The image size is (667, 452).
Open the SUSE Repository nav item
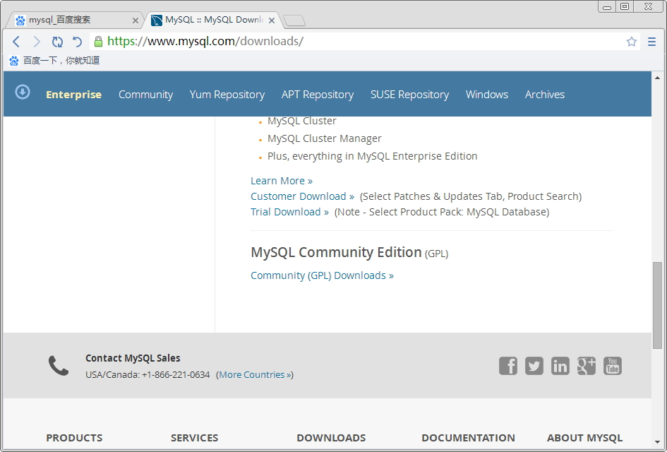pos(409,95)
